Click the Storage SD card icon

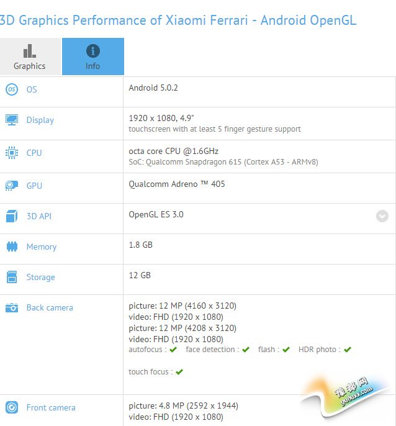(x=12, y=277)
